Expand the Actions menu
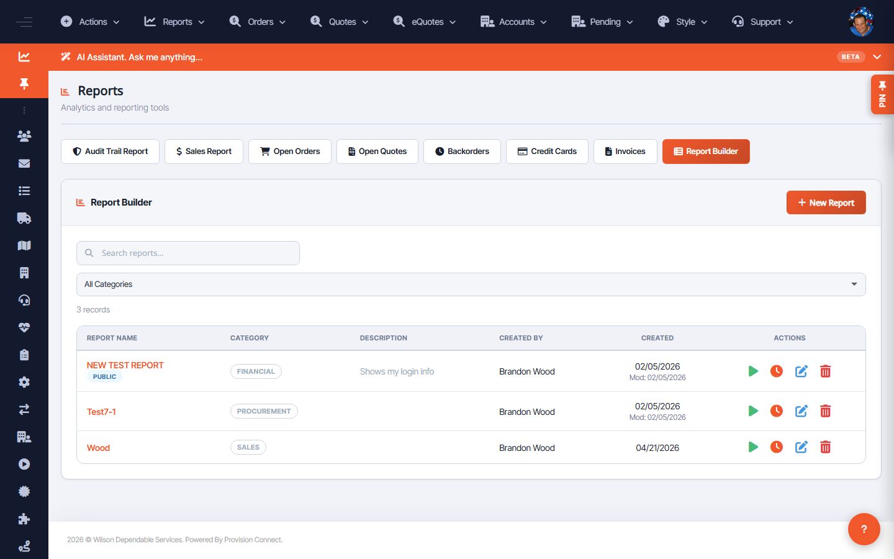 [90, 22]
